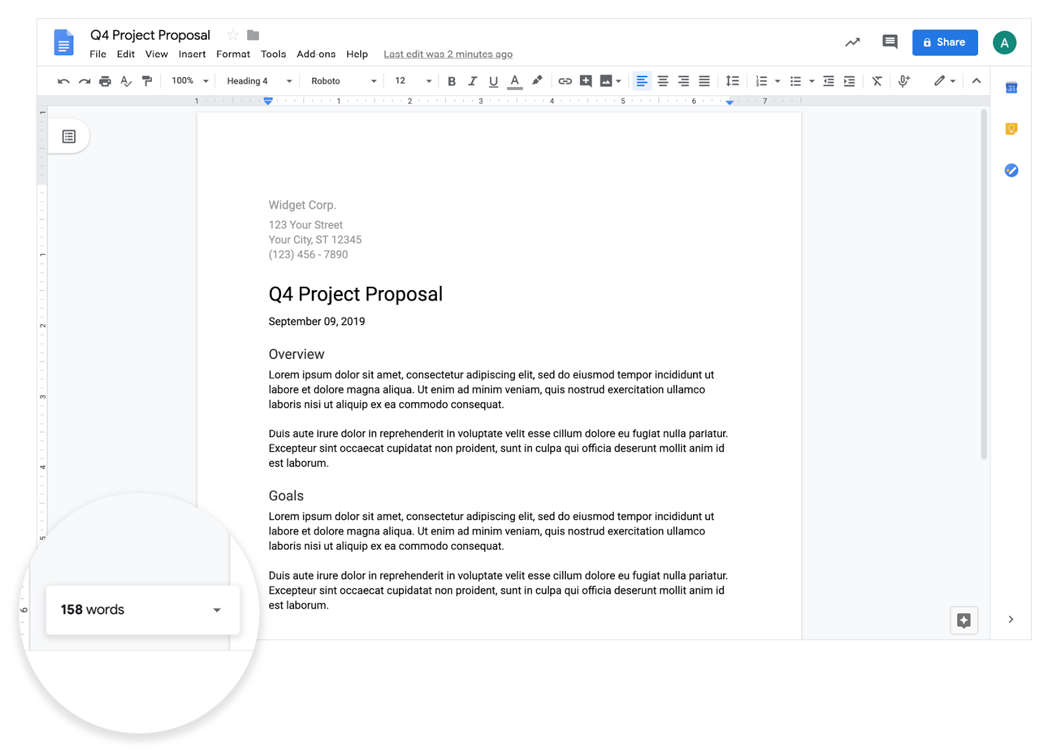Select the paint format tool

point(147,81)
